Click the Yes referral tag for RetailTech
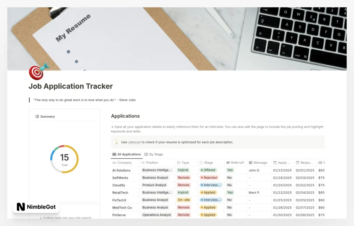This screenshot has width=354, height=226. click(230, 193)
